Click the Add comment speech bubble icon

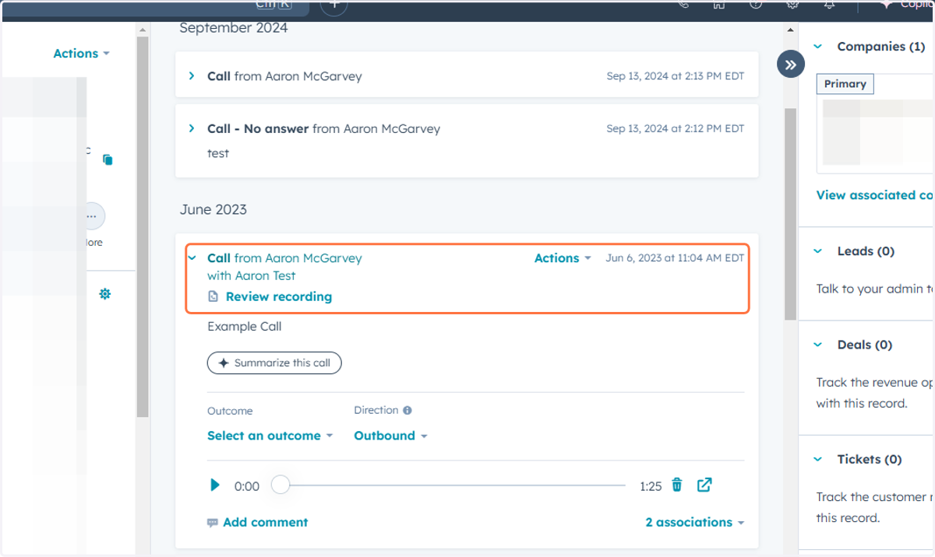[x=213, y=523]
